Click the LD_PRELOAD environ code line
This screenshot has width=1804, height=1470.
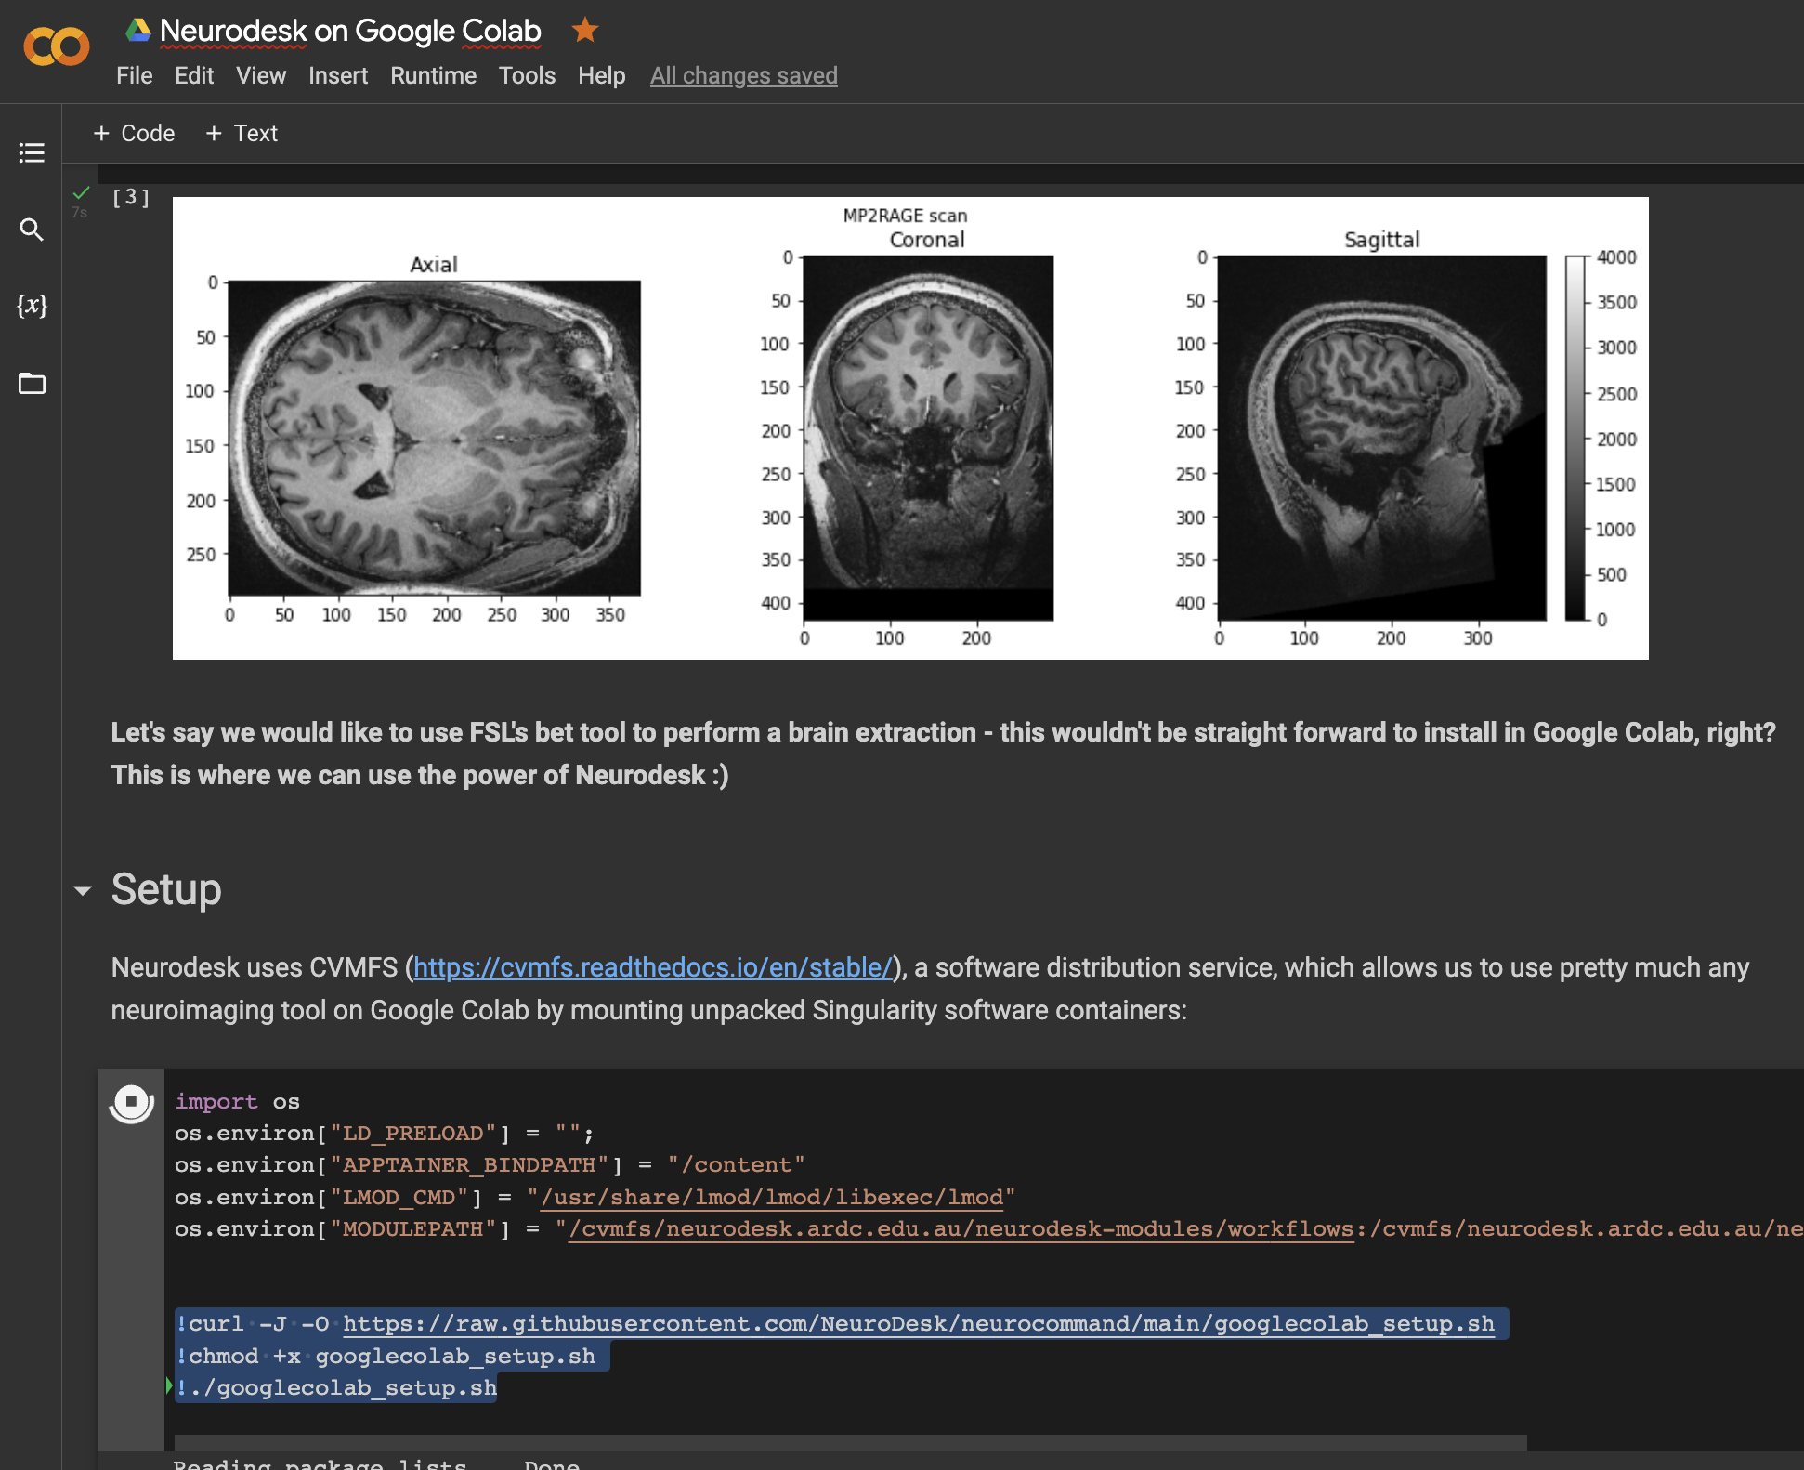click(384, 1133)
